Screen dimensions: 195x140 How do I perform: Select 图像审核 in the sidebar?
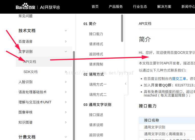point(25,112)
